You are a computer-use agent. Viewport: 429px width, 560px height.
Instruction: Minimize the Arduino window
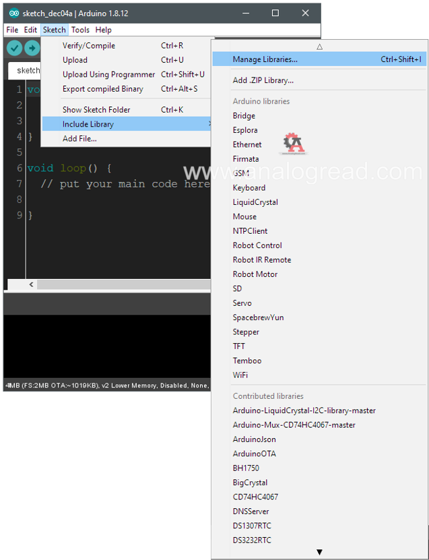pyautogui.click(x=246, y=13)
